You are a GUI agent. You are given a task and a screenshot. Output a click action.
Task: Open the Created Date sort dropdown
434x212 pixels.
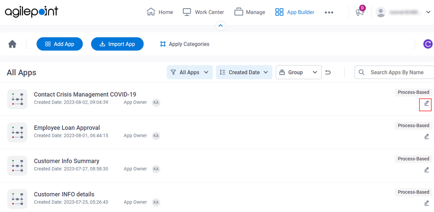point(244,72)
